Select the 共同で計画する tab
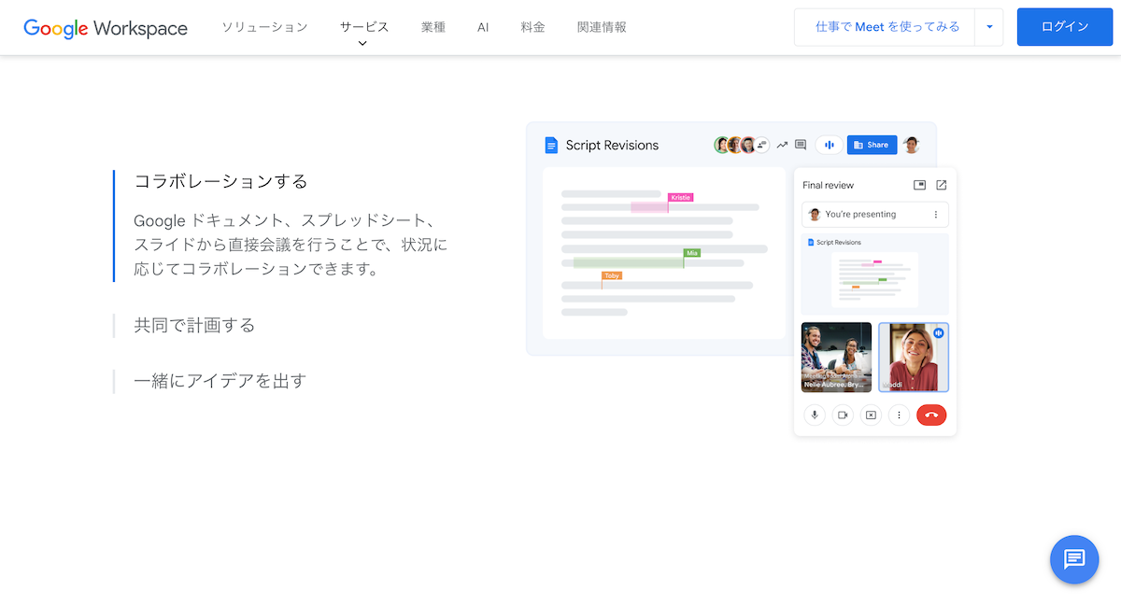1121x605 pixels. pyautogui.click(x=194, y=325)
